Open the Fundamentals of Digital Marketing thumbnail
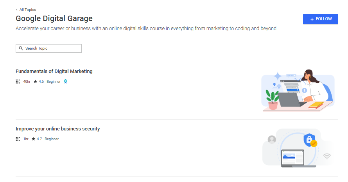Image resolution: width=348 pixels, height=182 pixels. (x=298, y=90)
